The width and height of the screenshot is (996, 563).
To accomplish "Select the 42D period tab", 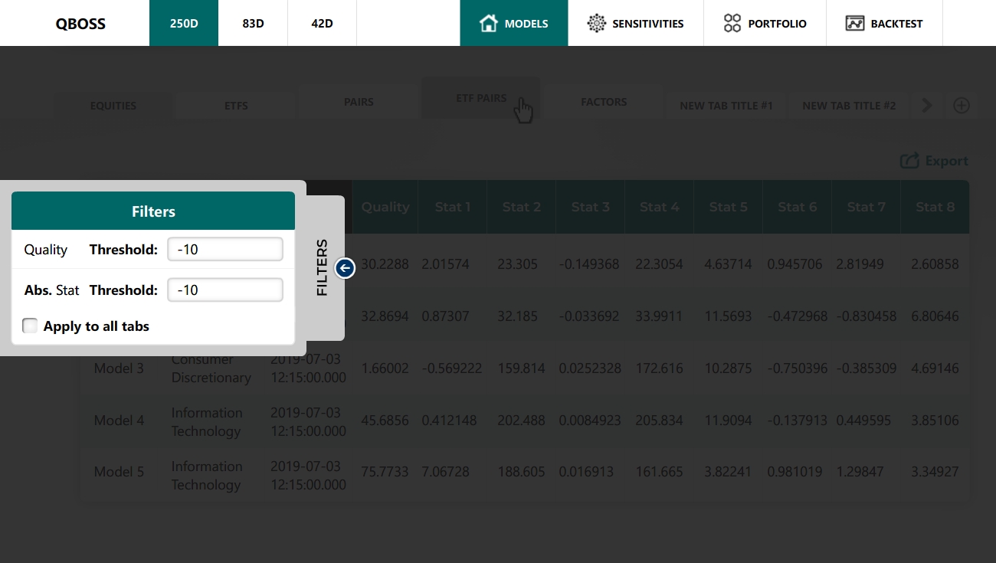I will [x=322, y=23].
